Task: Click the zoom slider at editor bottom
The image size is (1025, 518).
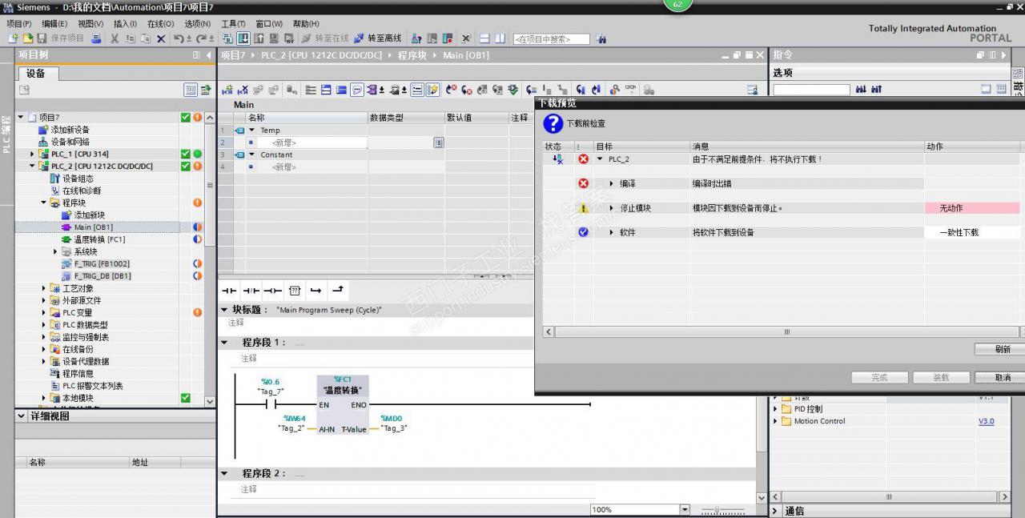Action: point(717,510)
